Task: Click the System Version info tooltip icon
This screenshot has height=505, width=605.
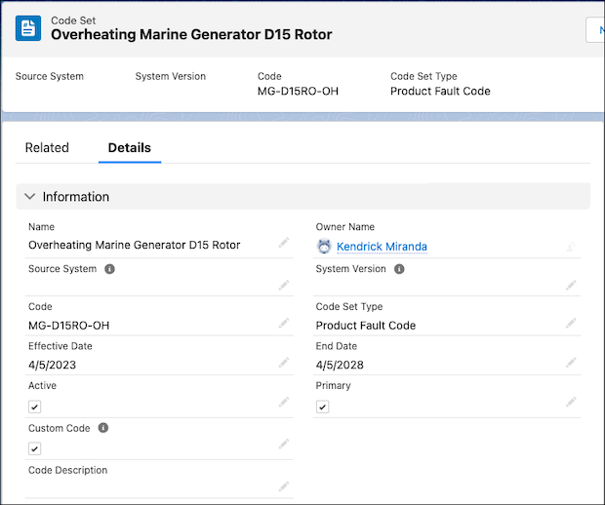Action: (x=399, y=269)
